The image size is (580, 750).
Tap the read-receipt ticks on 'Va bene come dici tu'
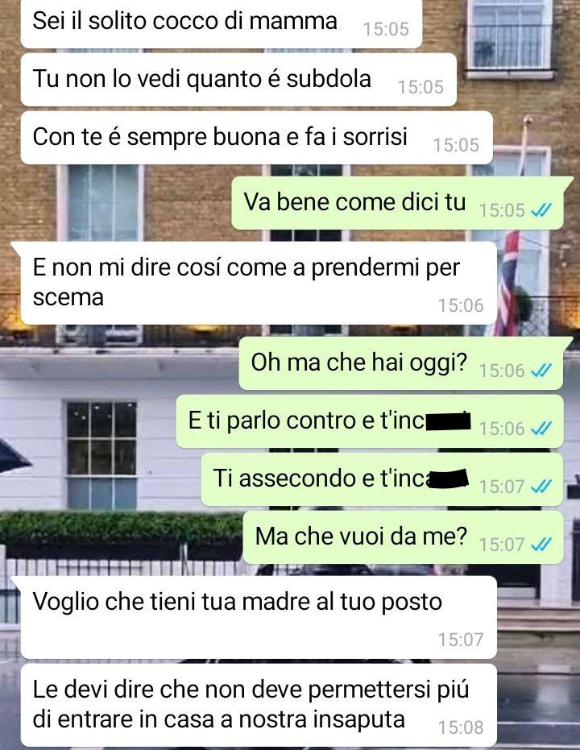pyautogui.click(x=541, y=210)
